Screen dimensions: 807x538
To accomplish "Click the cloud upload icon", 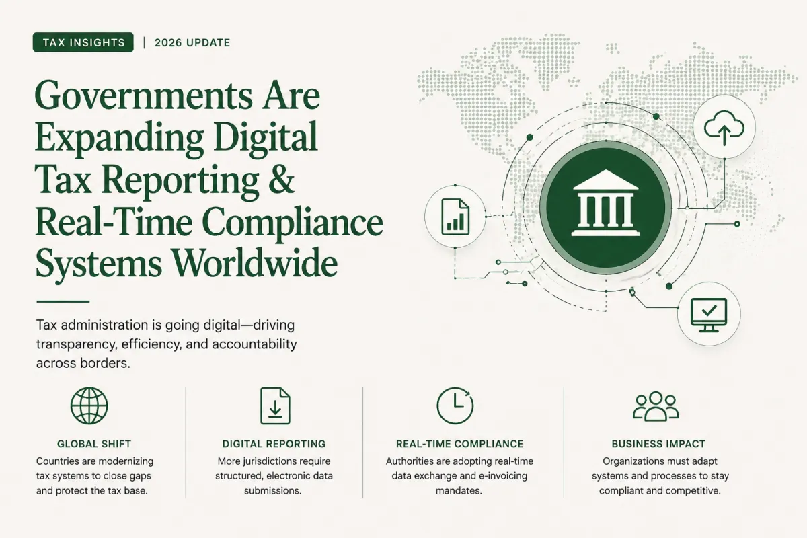I will pos(724,126).
